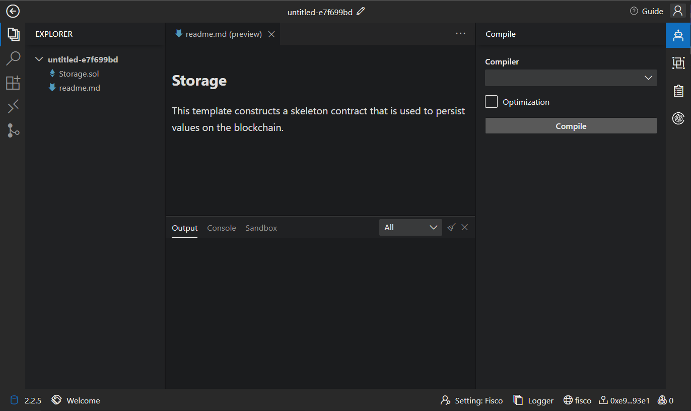Open Storage.sol in the file tree
This screenshot has width=691, height=411.
79,74
